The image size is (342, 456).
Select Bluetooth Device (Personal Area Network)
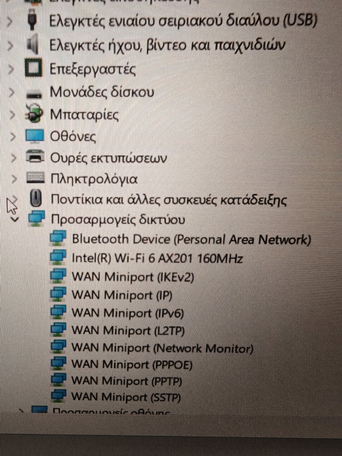(x=191, y=240)
